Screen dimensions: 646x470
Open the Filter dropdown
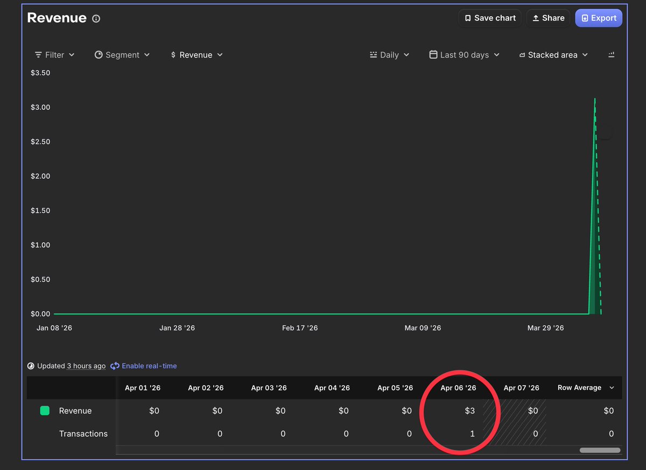pyautogui.click(x=54, y=55)
